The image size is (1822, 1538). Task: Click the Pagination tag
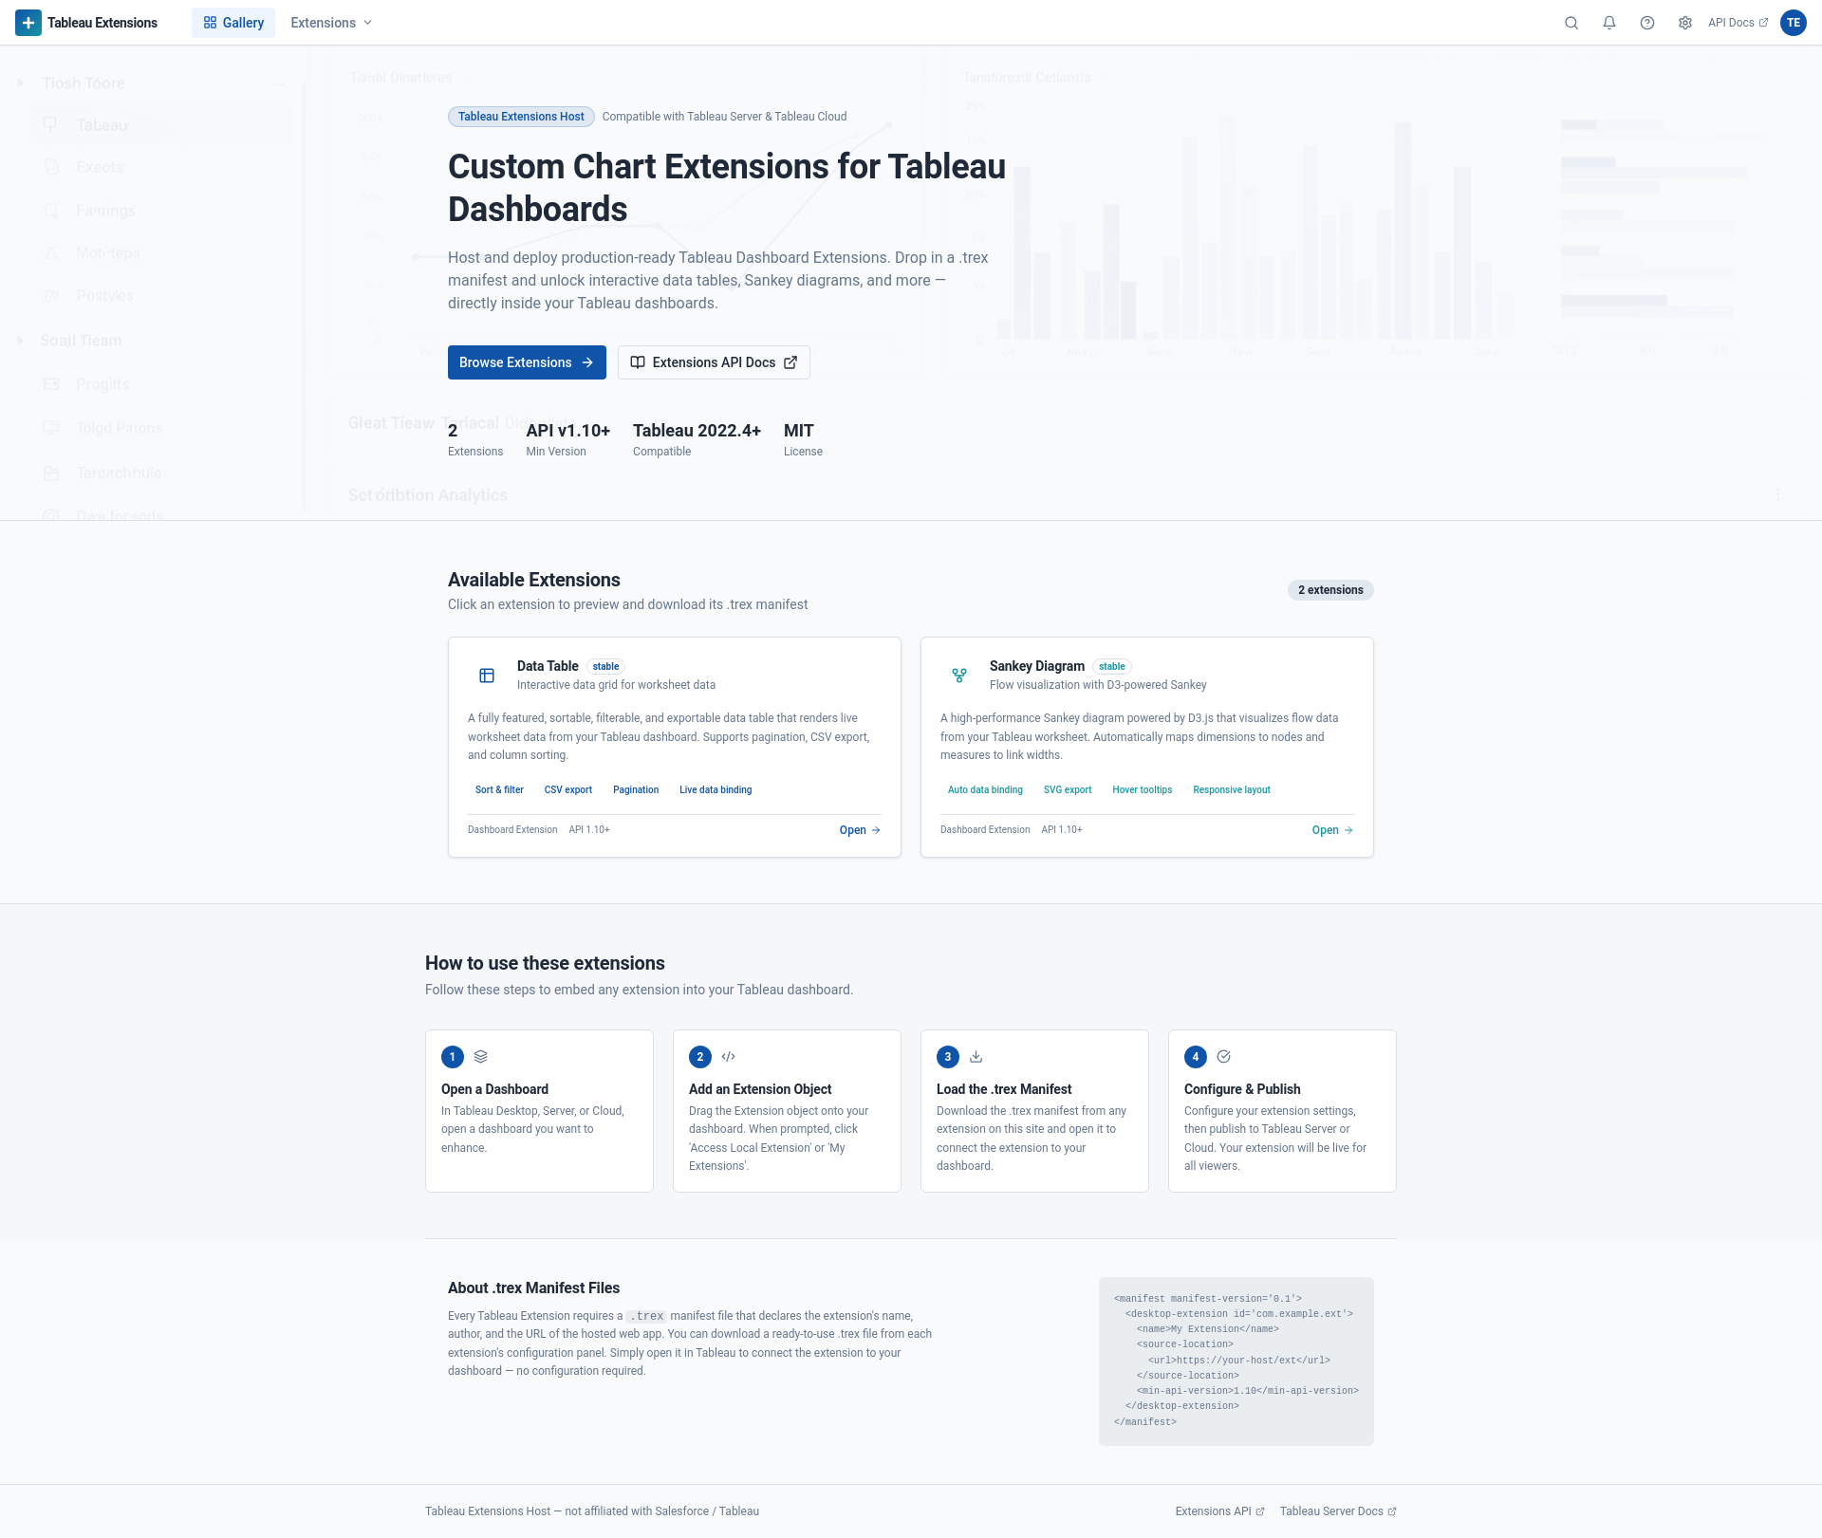click(x=636, y=789)
